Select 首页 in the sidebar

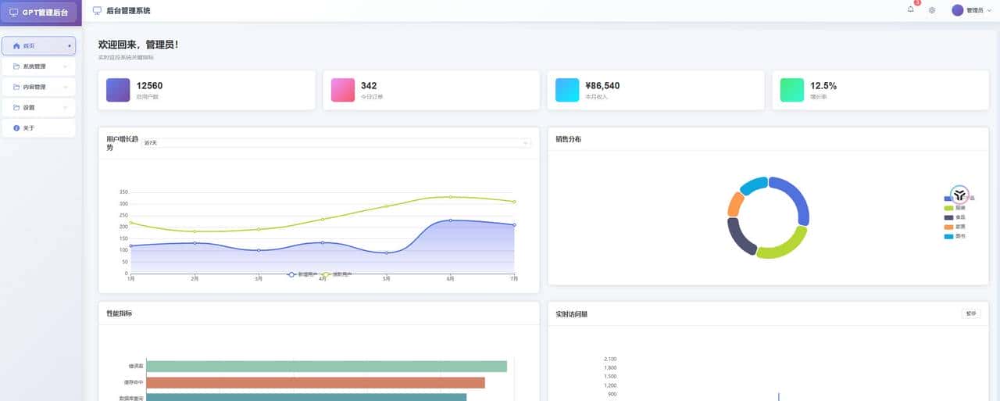(x=39, y=46)
